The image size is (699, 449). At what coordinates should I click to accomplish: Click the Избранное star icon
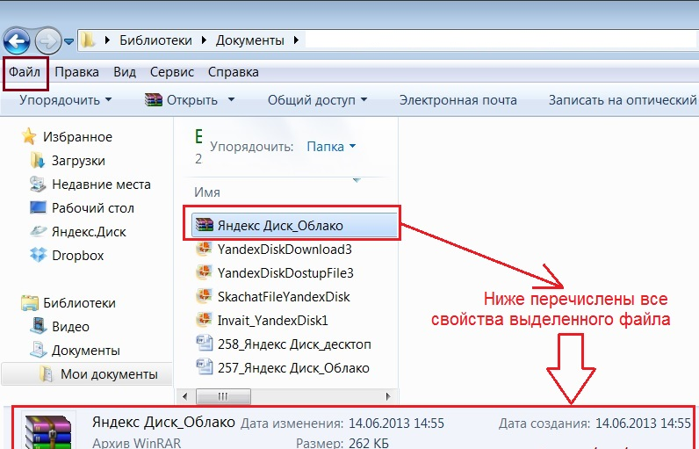point(29,136)
